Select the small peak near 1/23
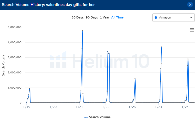Viewport: 195px width, 122px height. pyautogui.click(x=135, y=79)
